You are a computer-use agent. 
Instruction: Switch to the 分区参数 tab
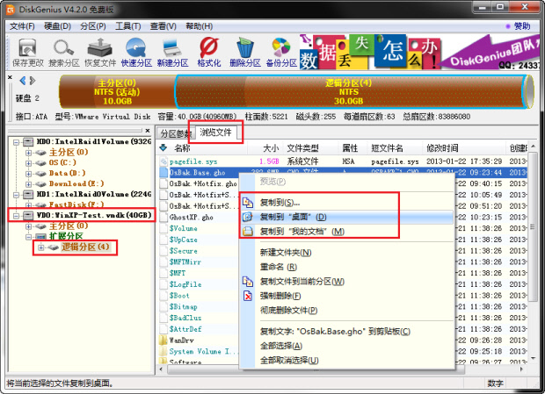click(176, 133)
